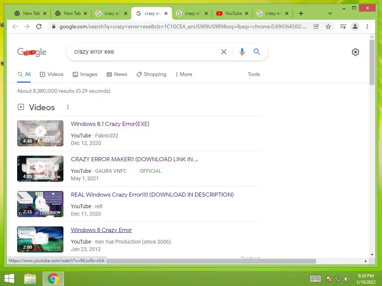The height and width of the screenshot is (286, 382).
Task: Click the Chrome taskbar icon
Action: tap(53, 279)
